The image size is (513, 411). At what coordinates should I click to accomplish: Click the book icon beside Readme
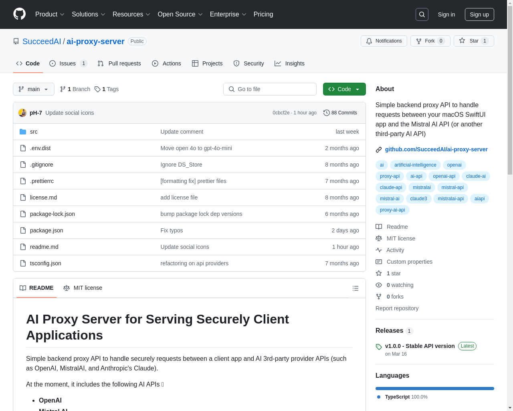point(379,227)
